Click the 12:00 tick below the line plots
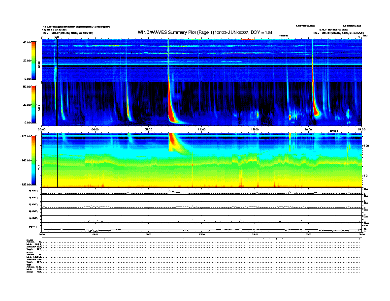 click(x=202, y=234)
